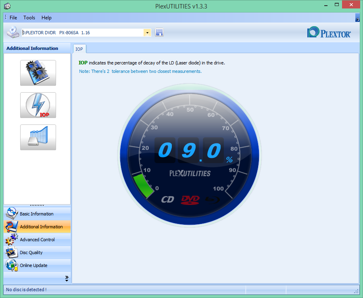Image resolution: width=363 pixels, height=298 pixels.
Task: Minimize the PlexUTILITIES window
Action: 326,5
